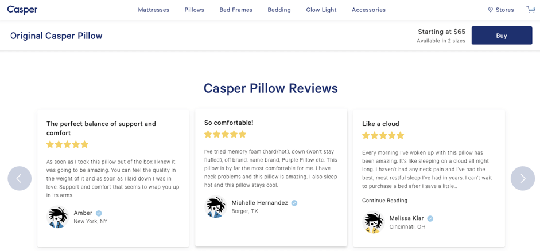Click Melissa Klar's verified badge
Image resolution: width=540 pixels, height=251 pixels.
pyautogui.click(x=430, y=218)
